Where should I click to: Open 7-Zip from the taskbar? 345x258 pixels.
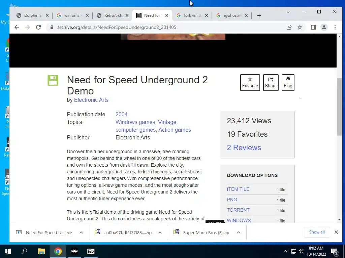[91, 251]
